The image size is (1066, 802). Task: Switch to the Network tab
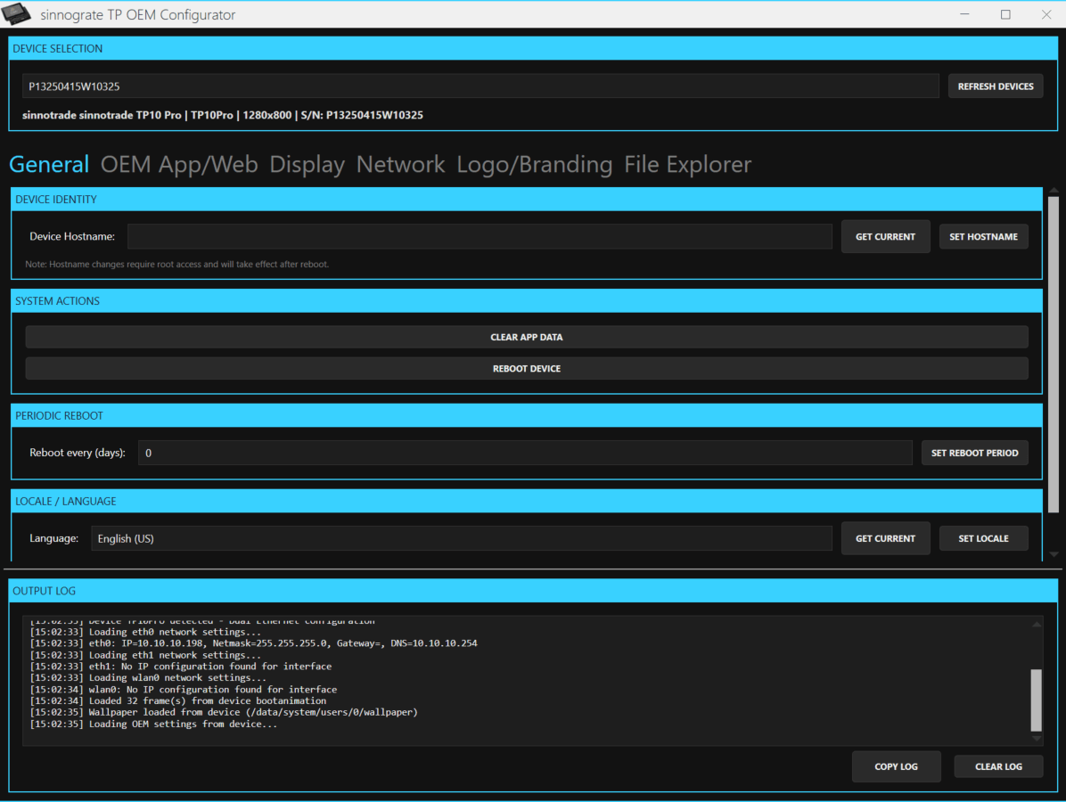point(400,164)
